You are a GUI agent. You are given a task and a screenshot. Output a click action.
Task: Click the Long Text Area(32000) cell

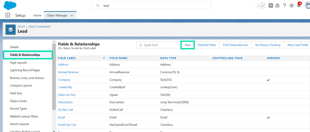tap(174, 102)
